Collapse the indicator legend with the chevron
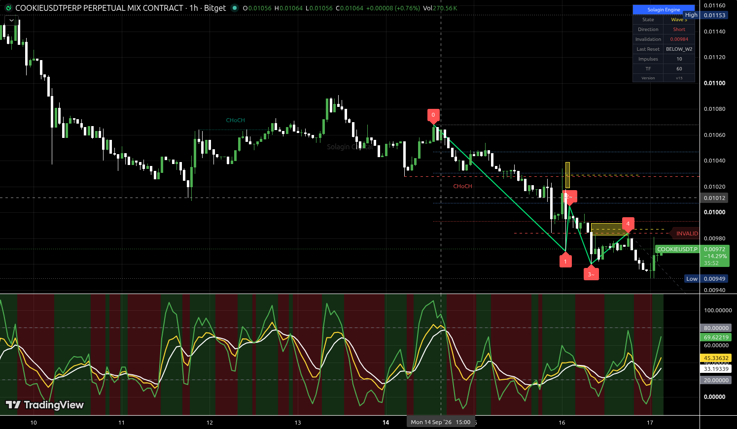737x429 pixels. (12, 20)
